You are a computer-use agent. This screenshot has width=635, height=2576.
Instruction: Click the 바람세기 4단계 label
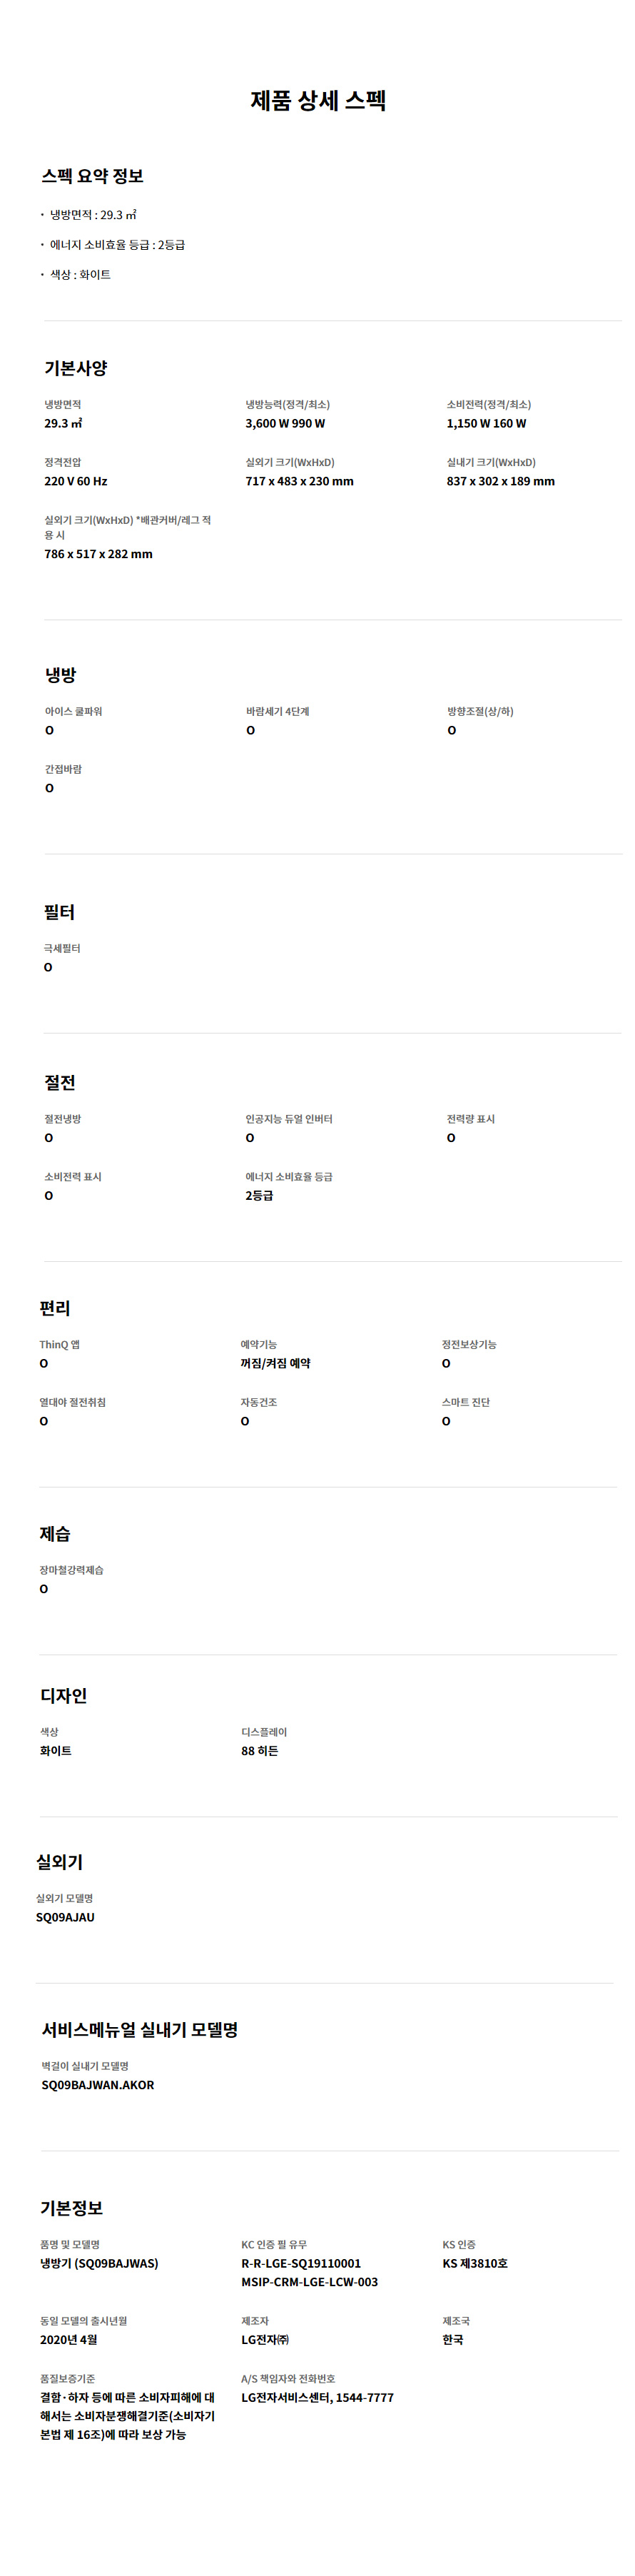coord(277,712)
